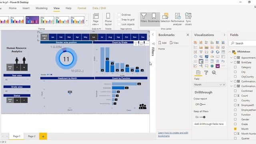The image size is (256, 144).
Task: Open the learn how to create bookmarks link
Action: click(x=173, y=134)
